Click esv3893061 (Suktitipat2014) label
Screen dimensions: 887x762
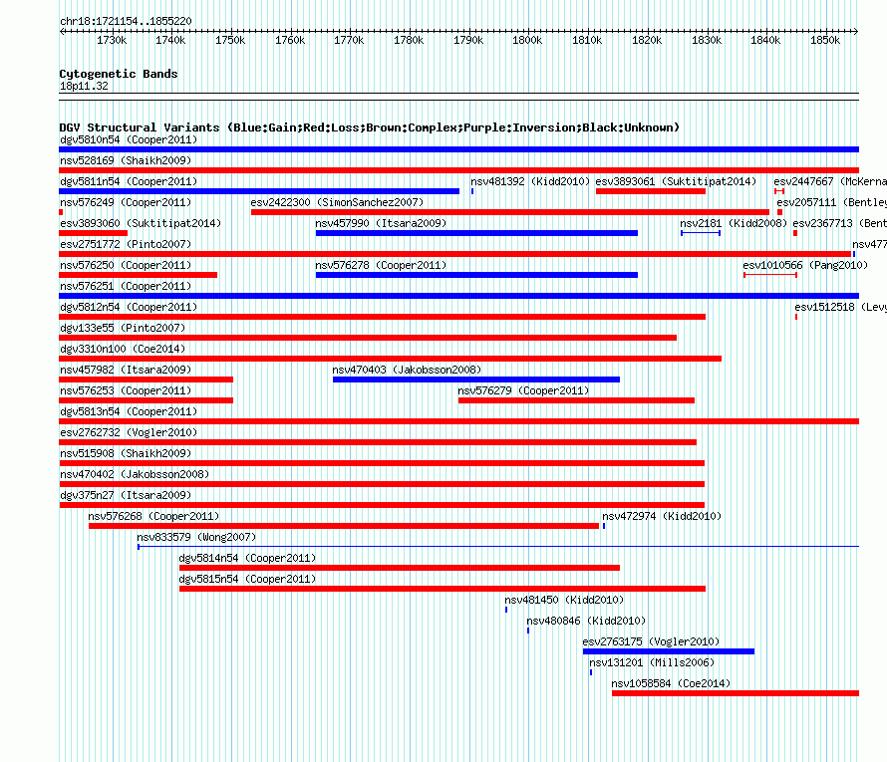click(676, 181)
